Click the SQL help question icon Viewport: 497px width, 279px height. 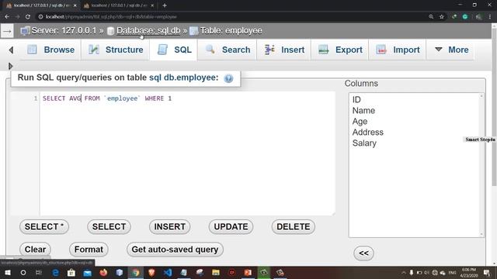click(228, 78)
